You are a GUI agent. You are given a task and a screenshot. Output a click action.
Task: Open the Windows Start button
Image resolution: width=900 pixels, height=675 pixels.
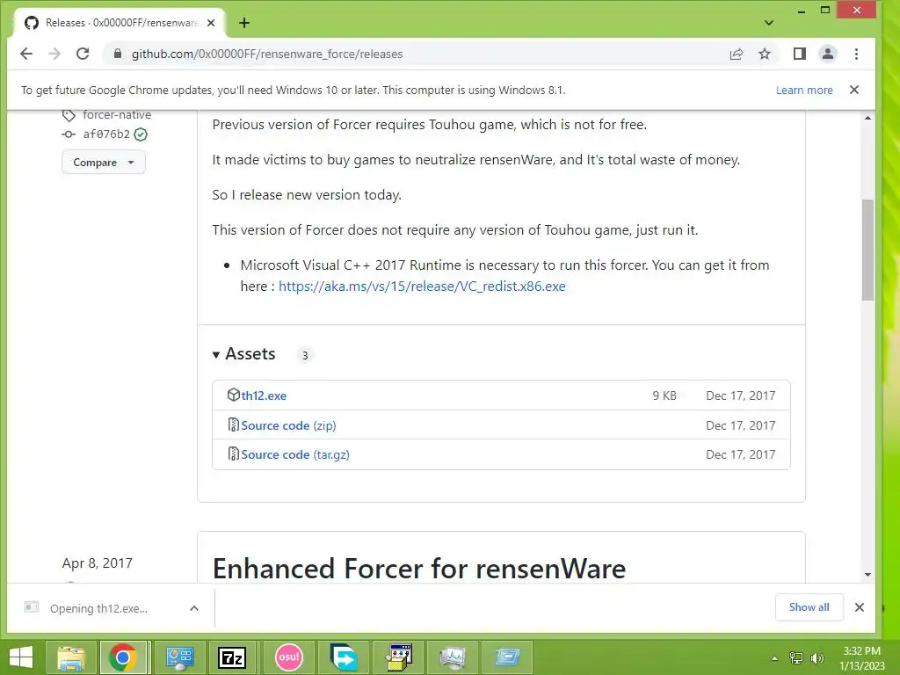21,657
